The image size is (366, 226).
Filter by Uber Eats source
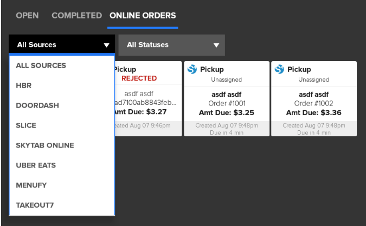(36, 165)
